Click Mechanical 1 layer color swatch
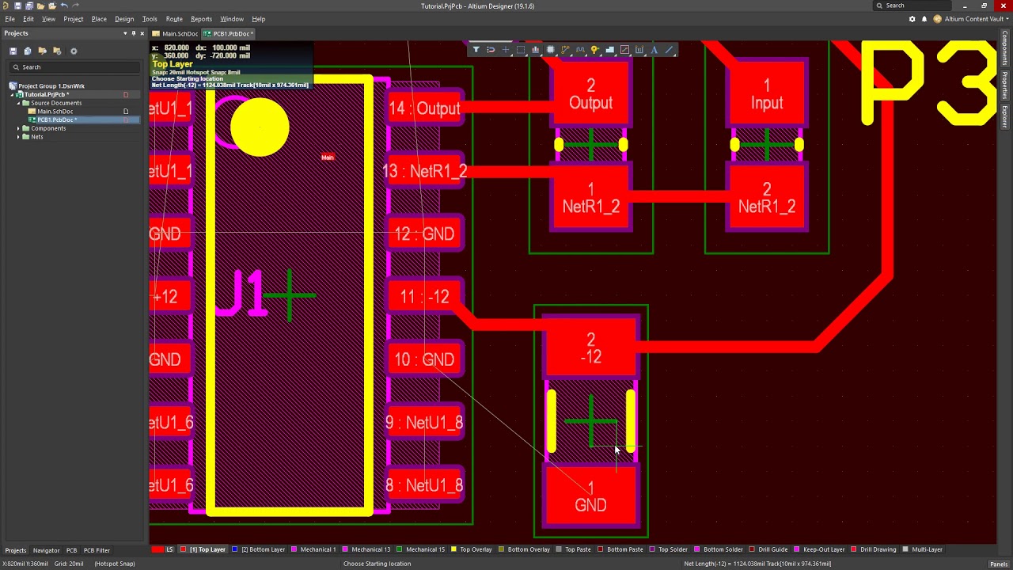This screenshot has width=1013, height=570. [294, 549]
